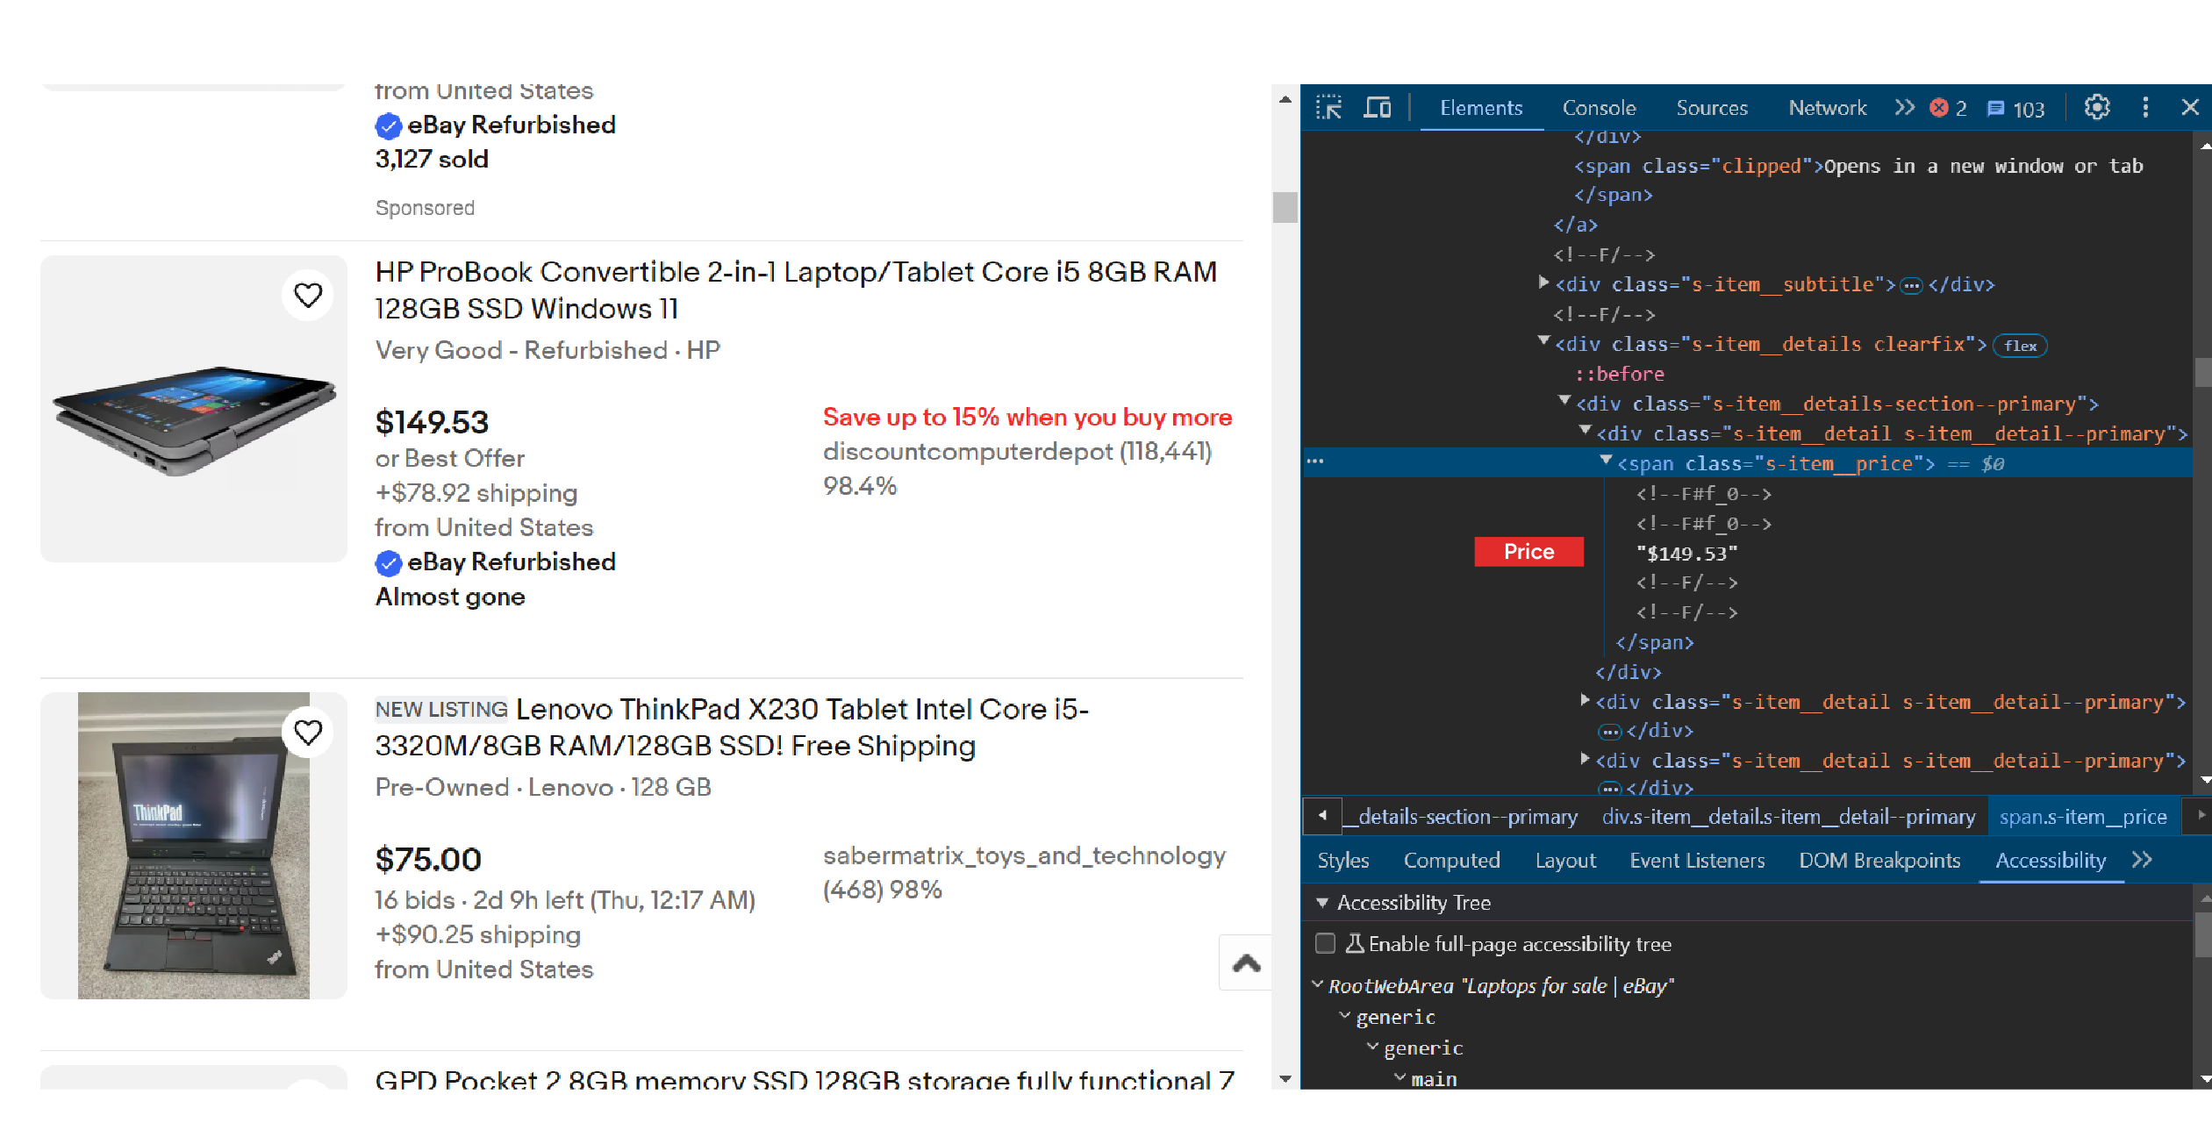Save the Lenovo ThinkPad listing to watchlist
The height and width of the screenshot is (1123, 2212).
coord(308,732)
